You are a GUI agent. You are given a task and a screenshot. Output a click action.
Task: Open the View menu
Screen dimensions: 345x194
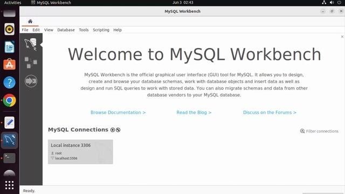click(x=49, y=30)
